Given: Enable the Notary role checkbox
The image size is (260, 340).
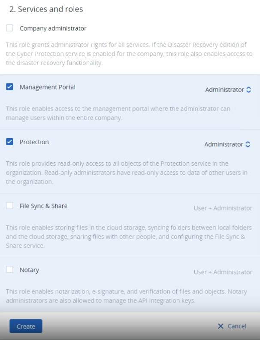Looking at the screenshot, I should pos(9,270).
